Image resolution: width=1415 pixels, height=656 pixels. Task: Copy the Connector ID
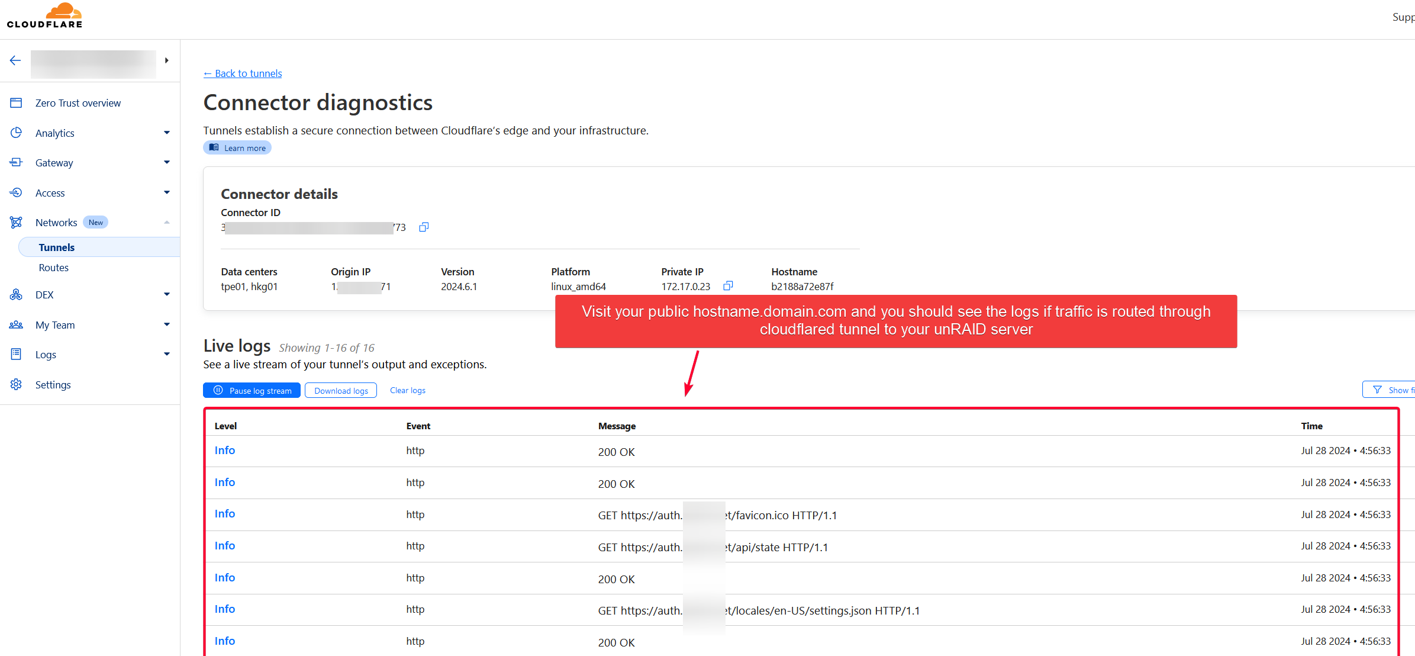click(424, 227)
